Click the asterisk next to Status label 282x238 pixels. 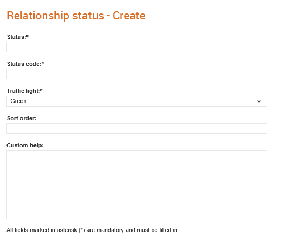point(27,36)
